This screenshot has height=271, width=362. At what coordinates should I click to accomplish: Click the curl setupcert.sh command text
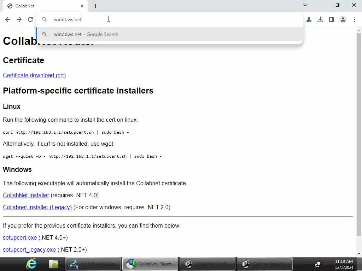pos(66,132)
